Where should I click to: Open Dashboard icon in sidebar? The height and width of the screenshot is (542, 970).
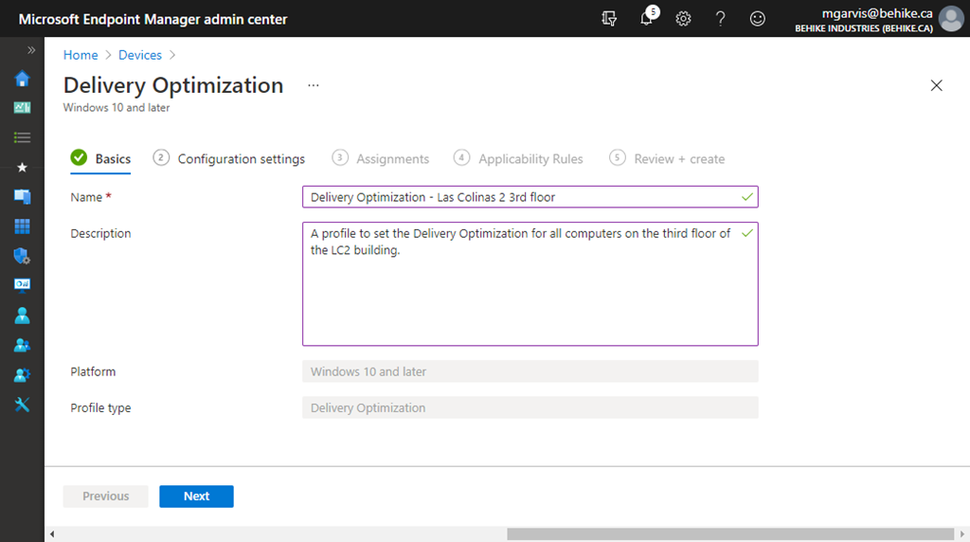click(22, 108)
